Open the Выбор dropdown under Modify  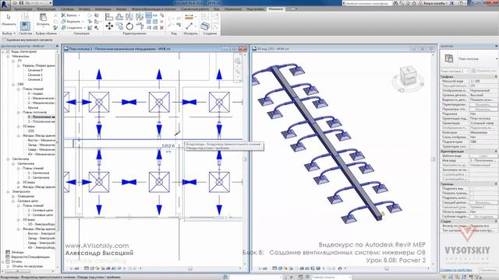click(9, 33)
